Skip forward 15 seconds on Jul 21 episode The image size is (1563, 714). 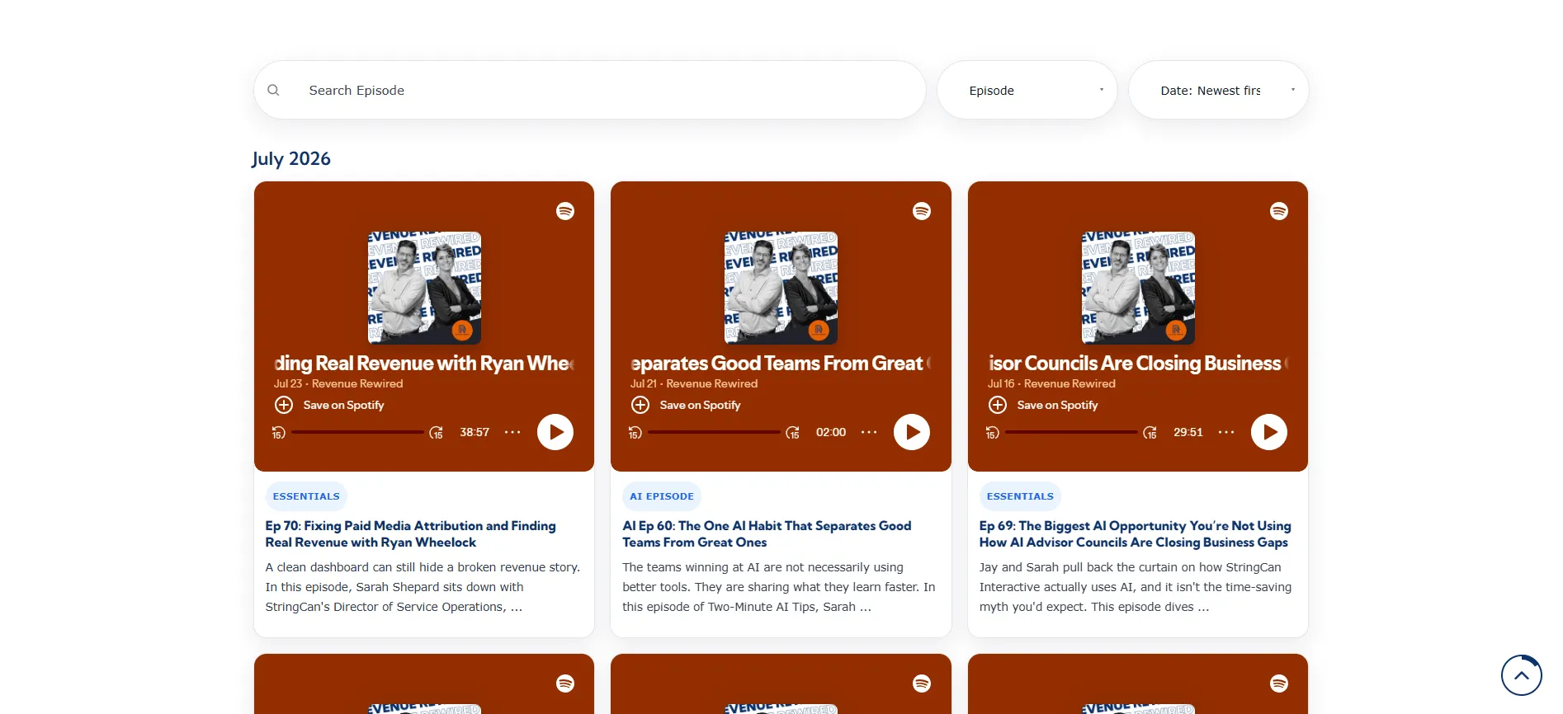pos(793,432)
